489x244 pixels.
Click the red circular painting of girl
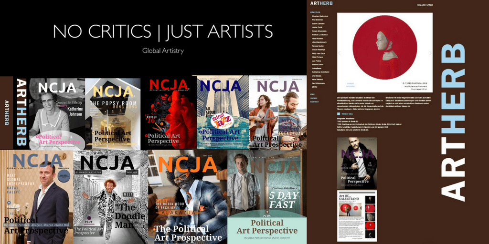[384, 48]
